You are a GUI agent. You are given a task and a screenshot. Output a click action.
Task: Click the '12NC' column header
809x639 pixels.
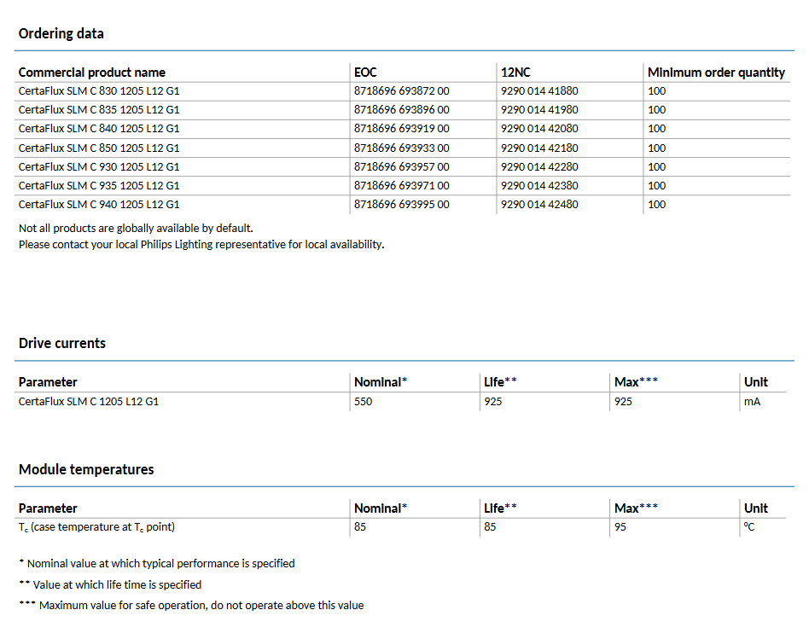tap(515, 73)
